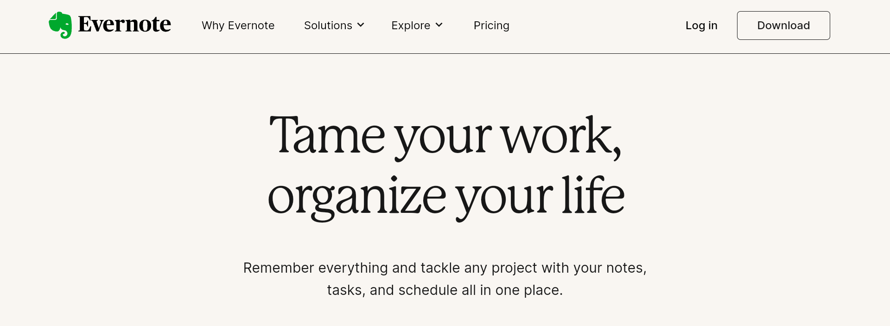
Task: Click the word "organize" in the headline
Action: 357,197
